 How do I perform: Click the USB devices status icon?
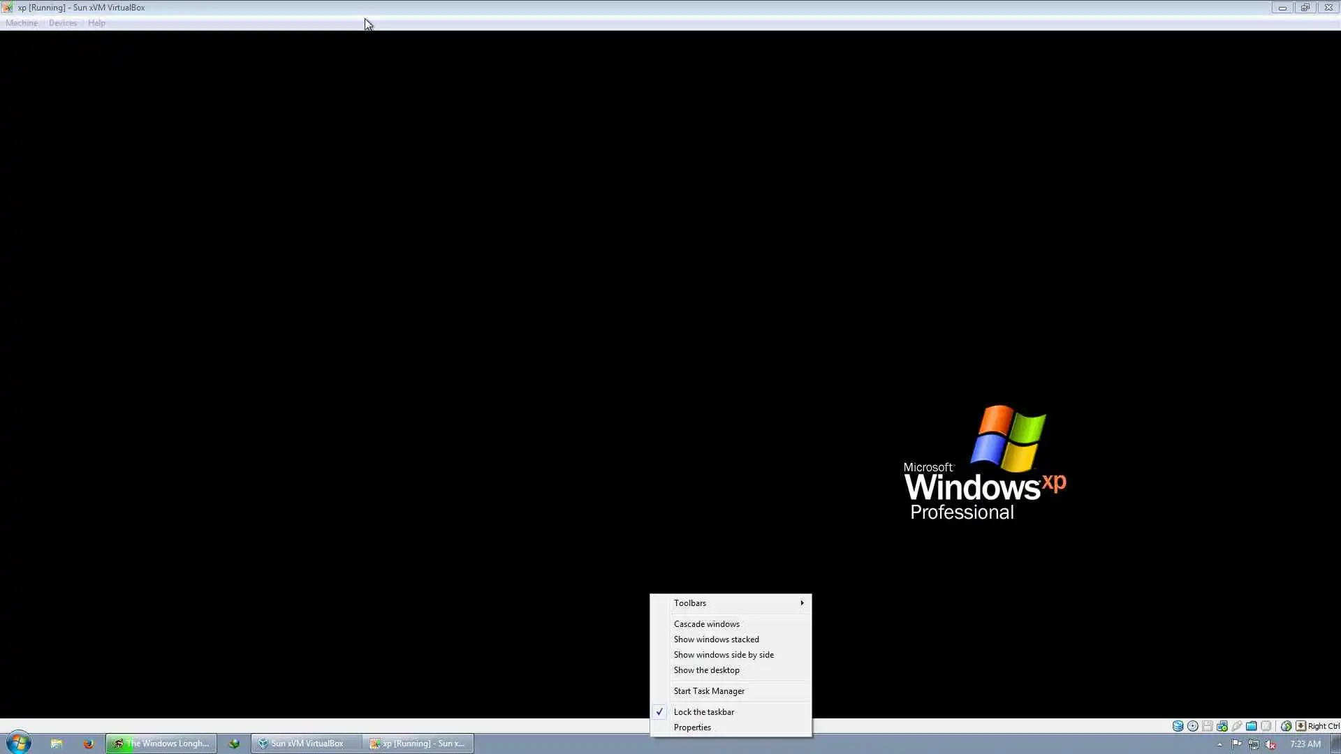click(x=1236, y=726)
